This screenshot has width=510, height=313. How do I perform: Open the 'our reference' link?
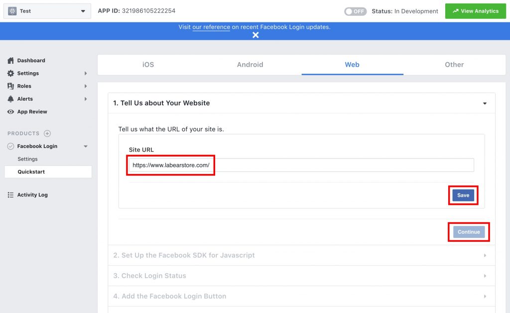211,27
